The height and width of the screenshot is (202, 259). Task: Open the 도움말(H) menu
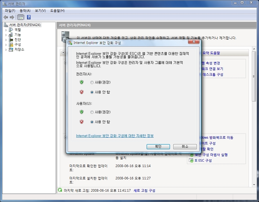tap(57, 11)
